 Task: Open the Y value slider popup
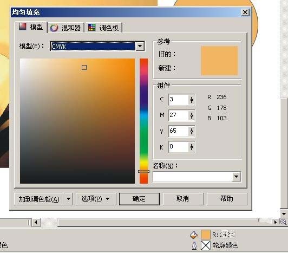[192, 132]
